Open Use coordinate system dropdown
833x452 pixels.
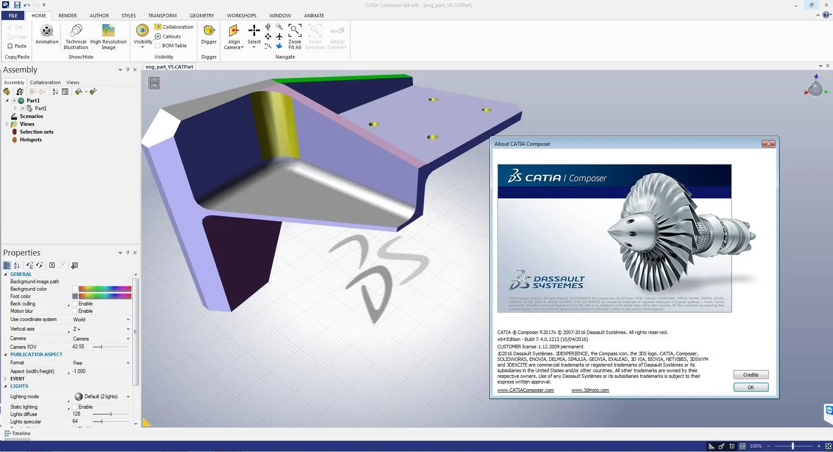coord(128,320)
